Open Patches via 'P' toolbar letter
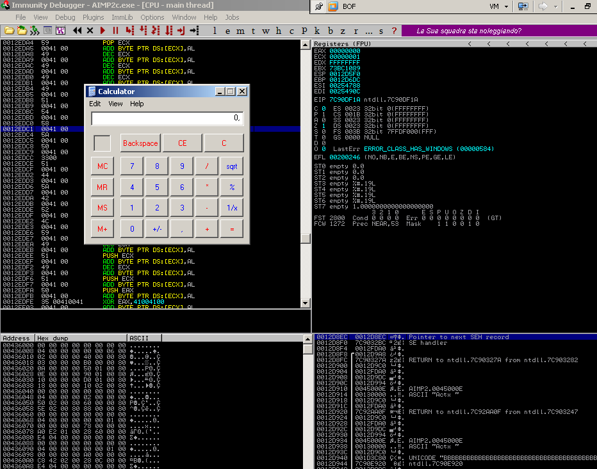Image resolution: width=597 pixels, height=469 pixels. (x=304, y=31)
